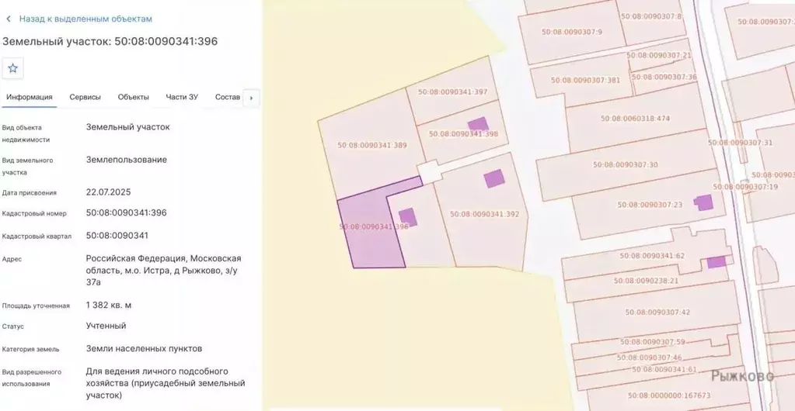Click parcel label 50:08:0090307:19 on map
The width and height of the screenshot is (795, 411).
pos(745,187)
